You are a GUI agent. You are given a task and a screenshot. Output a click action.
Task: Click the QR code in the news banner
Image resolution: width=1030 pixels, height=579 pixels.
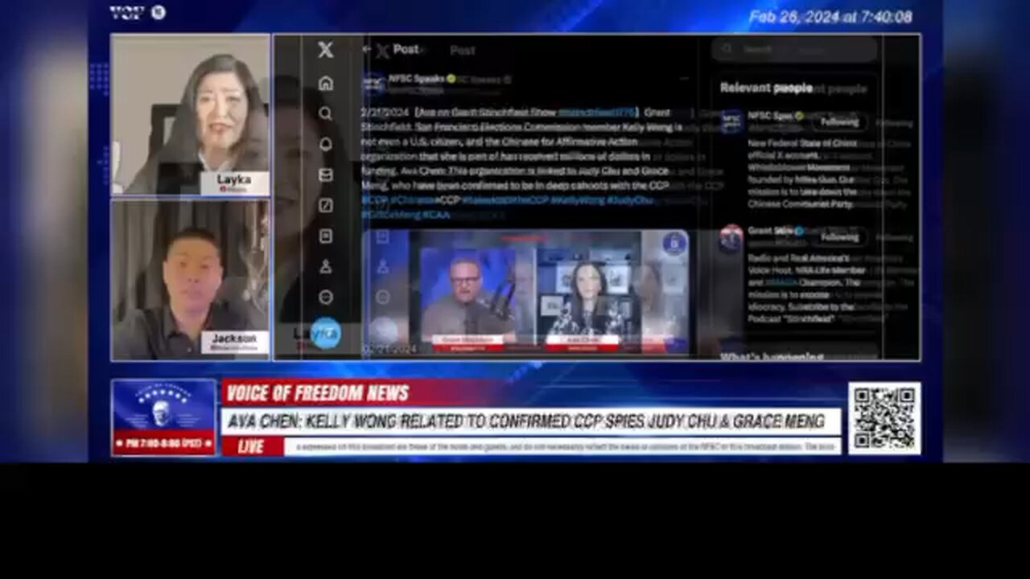[x=884, y=417]
